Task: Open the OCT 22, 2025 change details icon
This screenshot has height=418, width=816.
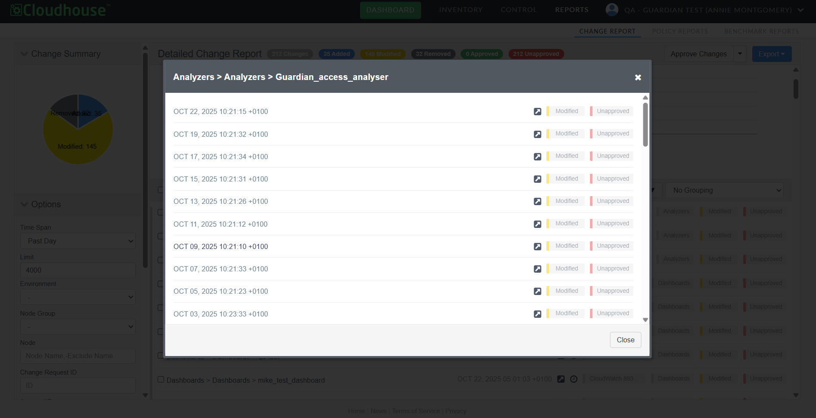Action: 537,112
